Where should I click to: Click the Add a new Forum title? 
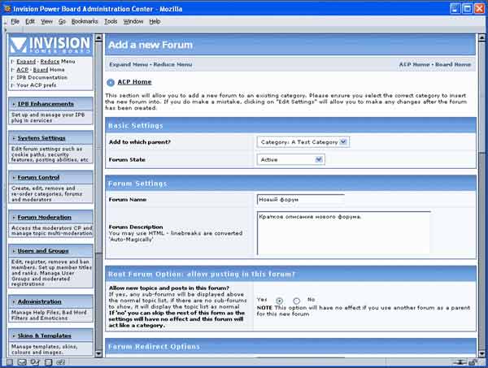(150, 45)
